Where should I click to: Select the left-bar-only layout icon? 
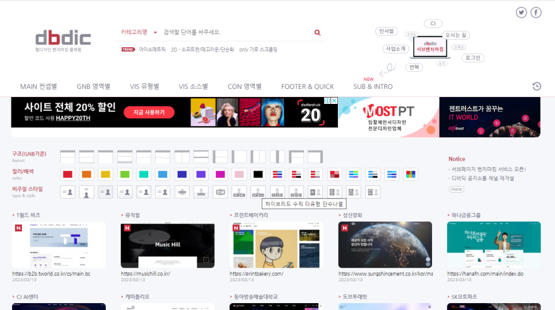coord(239,157)
